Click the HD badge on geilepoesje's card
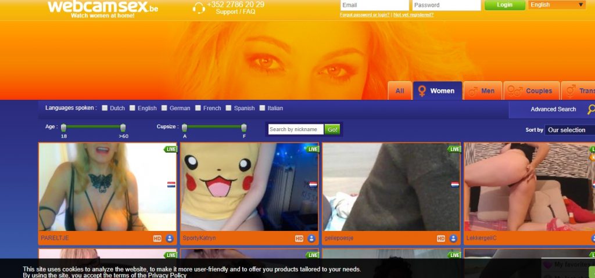Image resolution: width=595 pixels, height=278 pixels. click(441, 239)
